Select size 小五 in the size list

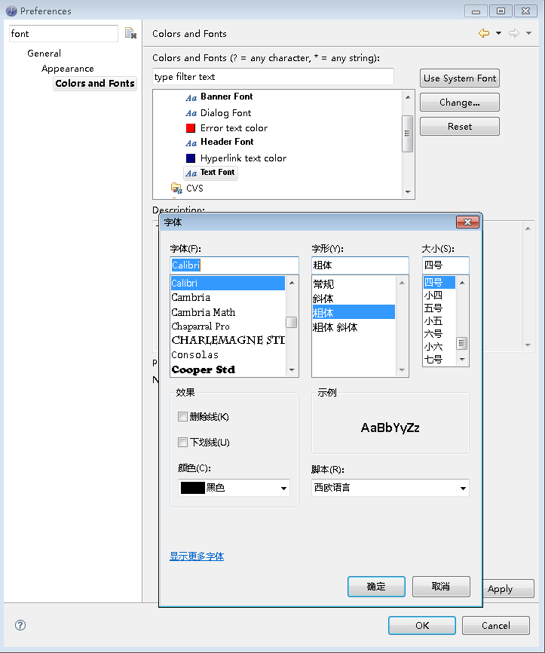tap(439, 321)
